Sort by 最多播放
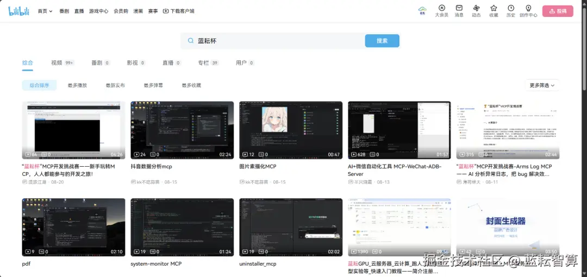 pyautogui.click(x=77, y=85)
